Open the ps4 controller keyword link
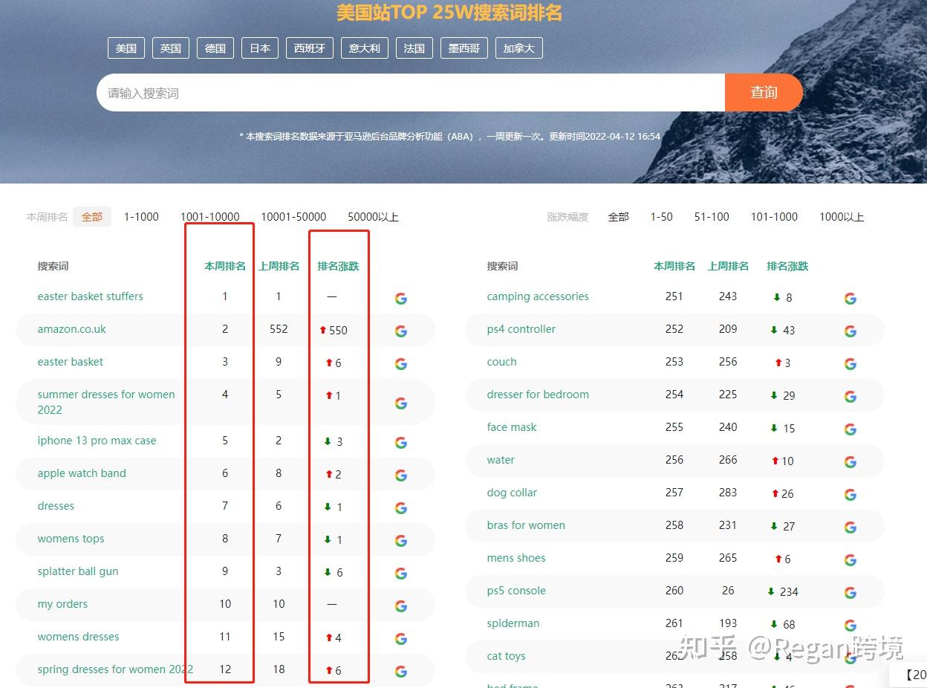This screenshot has width=927, height=688. 521,329
